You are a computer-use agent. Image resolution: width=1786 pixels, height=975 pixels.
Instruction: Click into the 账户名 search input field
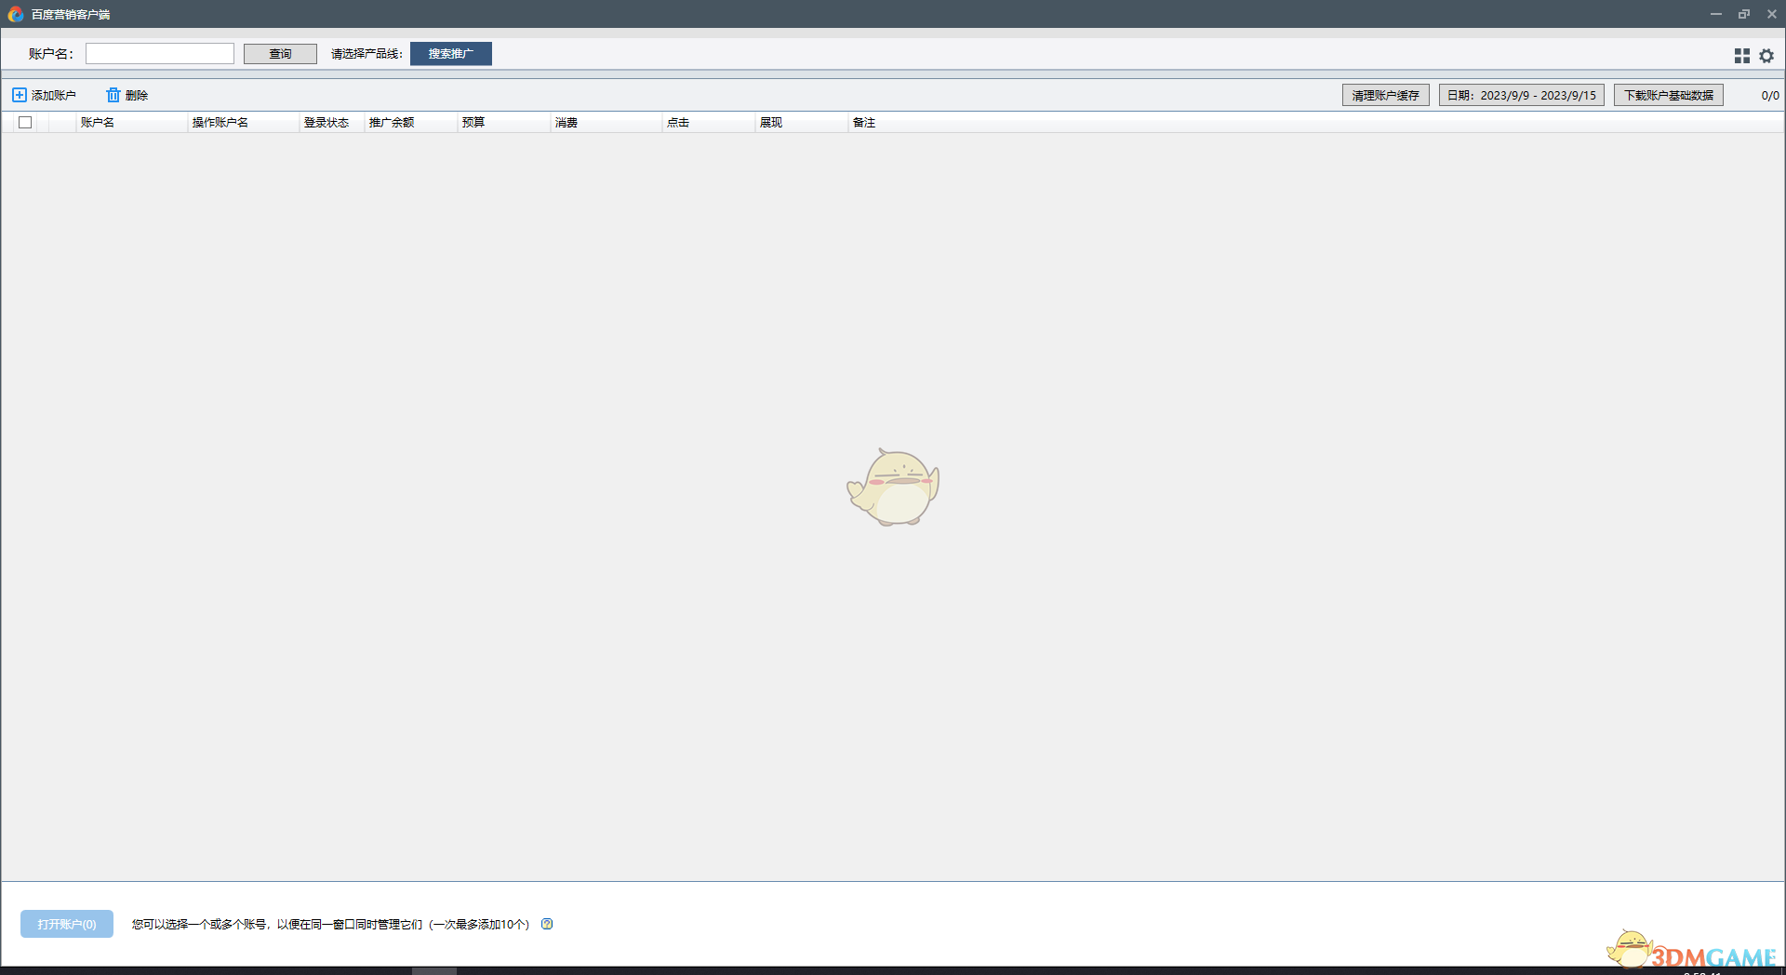(159, 53)
